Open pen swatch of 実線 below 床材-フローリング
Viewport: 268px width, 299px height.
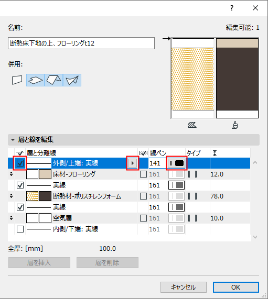click(x=177, y=185)
